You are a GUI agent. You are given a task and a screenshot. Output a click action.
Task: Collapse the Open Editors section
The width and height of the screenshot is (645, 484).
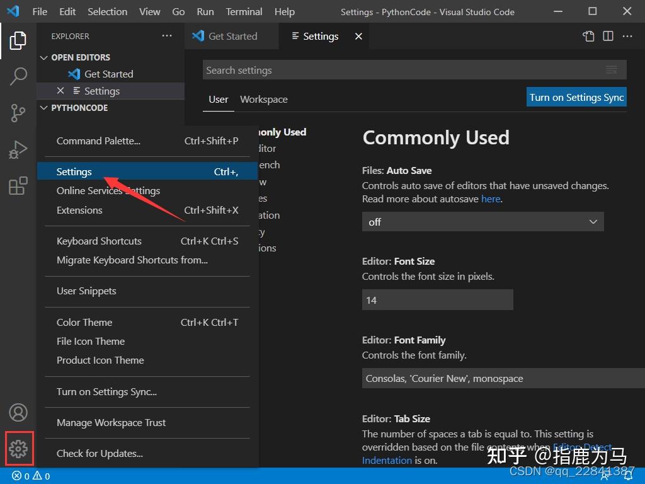(44, 57)
